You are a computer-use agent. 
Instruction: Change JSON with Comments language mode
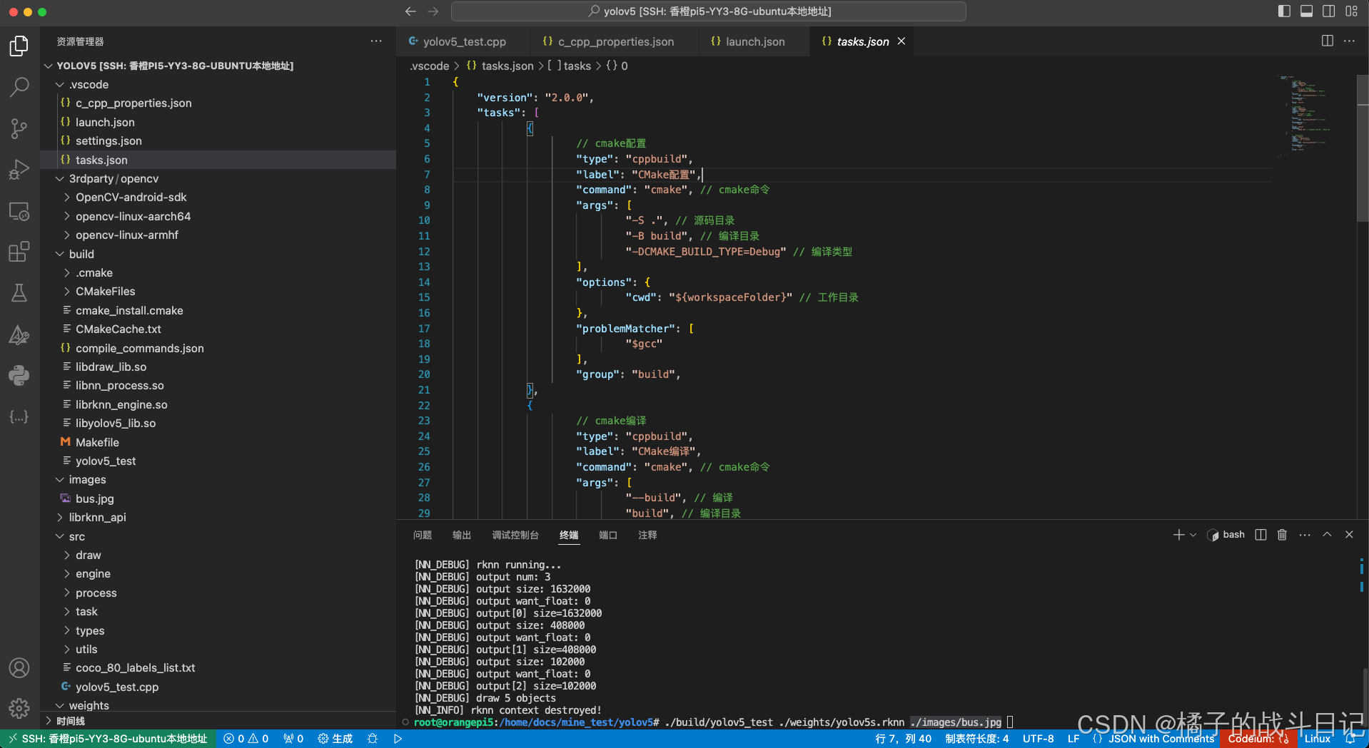tap(1161, 739)
